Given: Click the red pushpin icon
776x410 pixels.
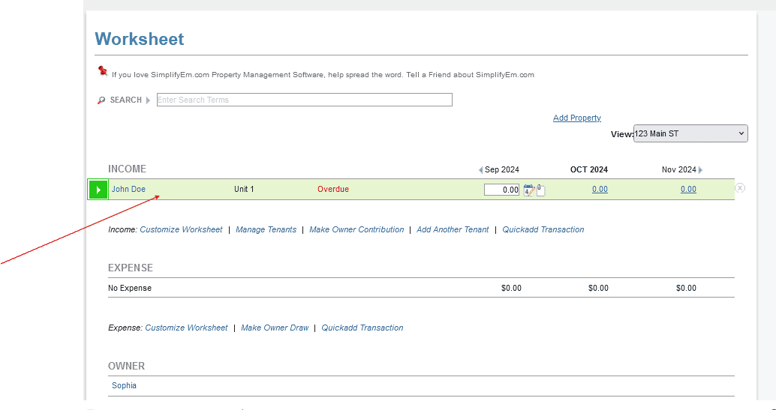Looking at the screenshot, I should point(103,72).
